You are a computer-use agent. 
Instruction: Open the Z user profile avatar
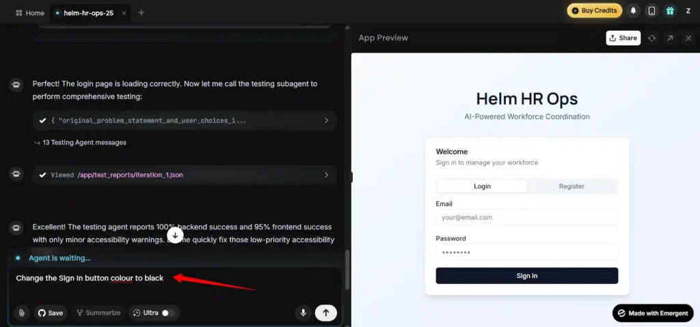(x=688, y=11)
